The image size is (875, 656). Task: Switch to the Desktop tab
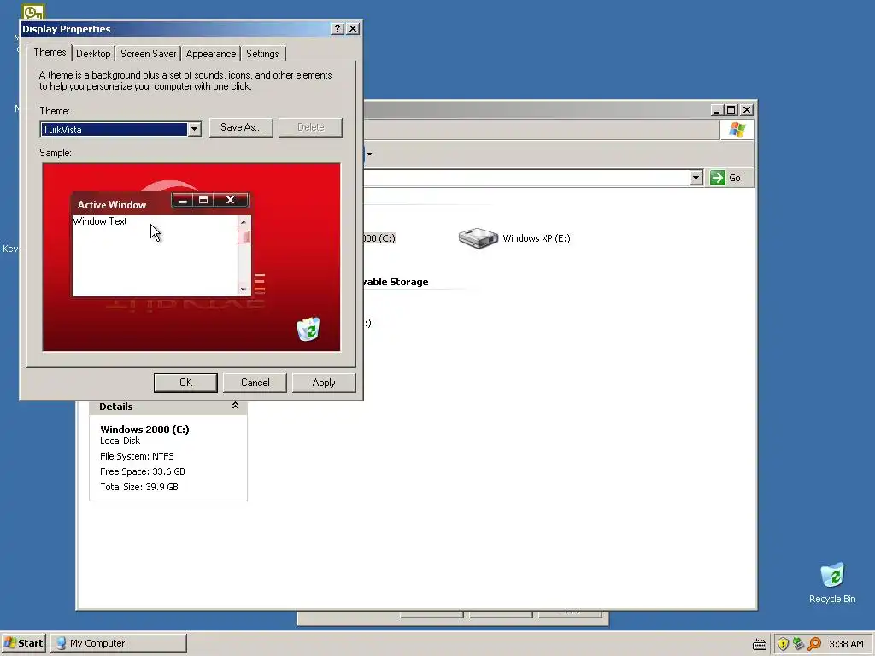coord(93,54)
